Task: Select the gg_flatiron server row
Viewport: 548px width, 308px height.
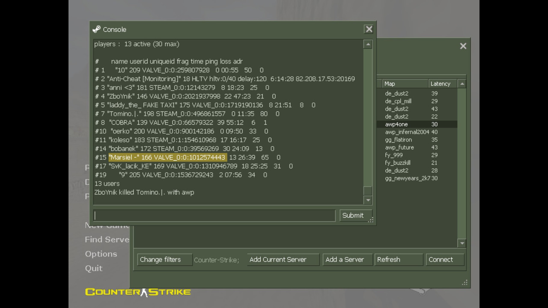Action: point(417,139)
